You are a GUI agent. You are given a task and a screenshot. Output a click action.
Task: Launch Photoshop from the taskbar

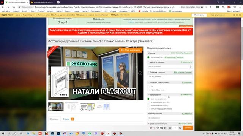pyautogui.click(x=52, y=133)
